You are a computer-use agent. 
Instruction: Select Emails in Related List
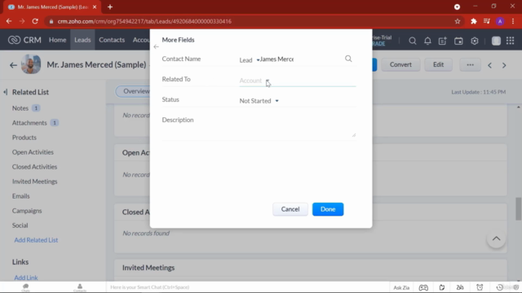tap(21, 196)
